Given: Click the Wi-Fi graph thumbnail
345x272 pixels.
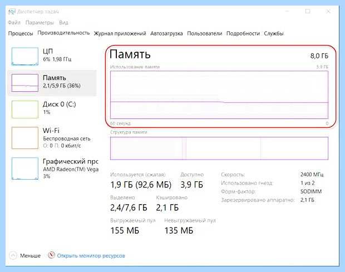Looking at the screenshot, I should 25,138.
